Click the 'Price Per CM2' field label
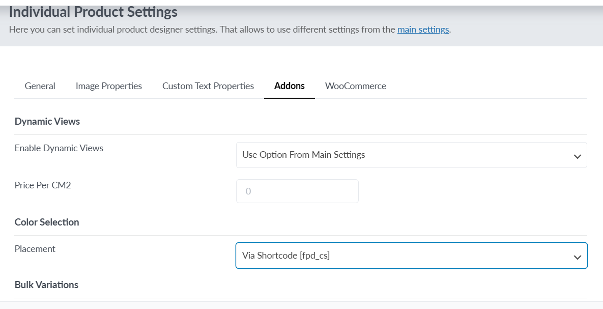 click(43, 185)
